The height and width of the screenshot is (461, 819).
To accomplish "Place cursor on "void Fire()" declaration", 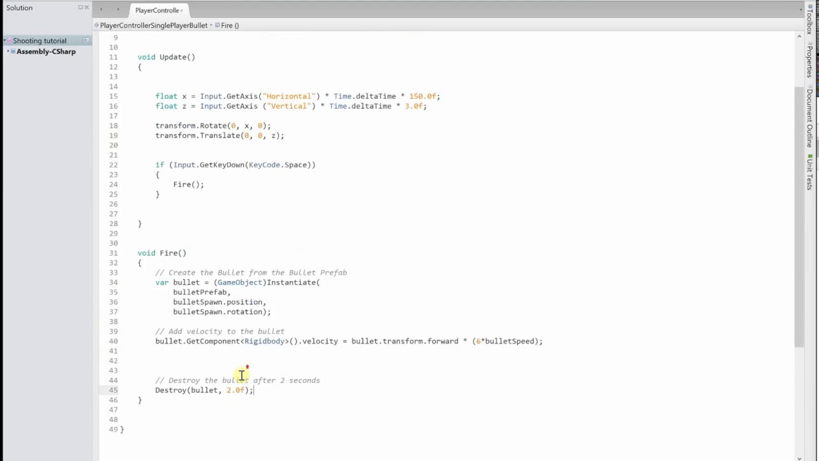I will 162,253.
